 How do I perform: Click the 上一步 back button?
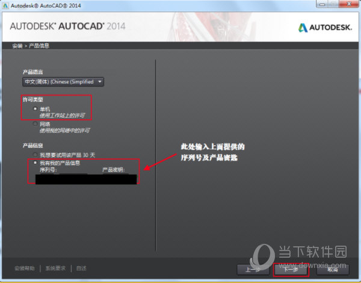tap(253, 269)
